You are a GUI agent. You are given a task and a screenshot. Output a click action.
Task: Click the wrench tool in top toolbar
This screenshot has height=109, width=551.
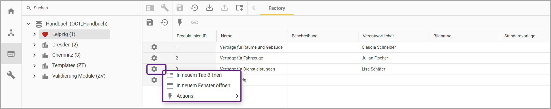click(x=165, y=8)
